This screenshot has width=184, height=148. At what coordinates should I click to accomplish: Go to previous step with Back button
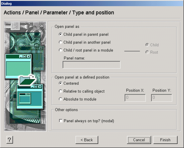pos(87,140)
